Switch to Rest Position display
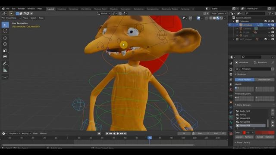The image size is (276, 155). (x=264, y=80)
